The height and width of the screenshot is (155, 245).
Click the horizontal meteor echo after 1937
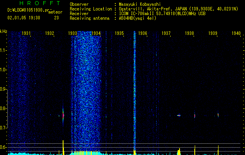click(179, 115)
